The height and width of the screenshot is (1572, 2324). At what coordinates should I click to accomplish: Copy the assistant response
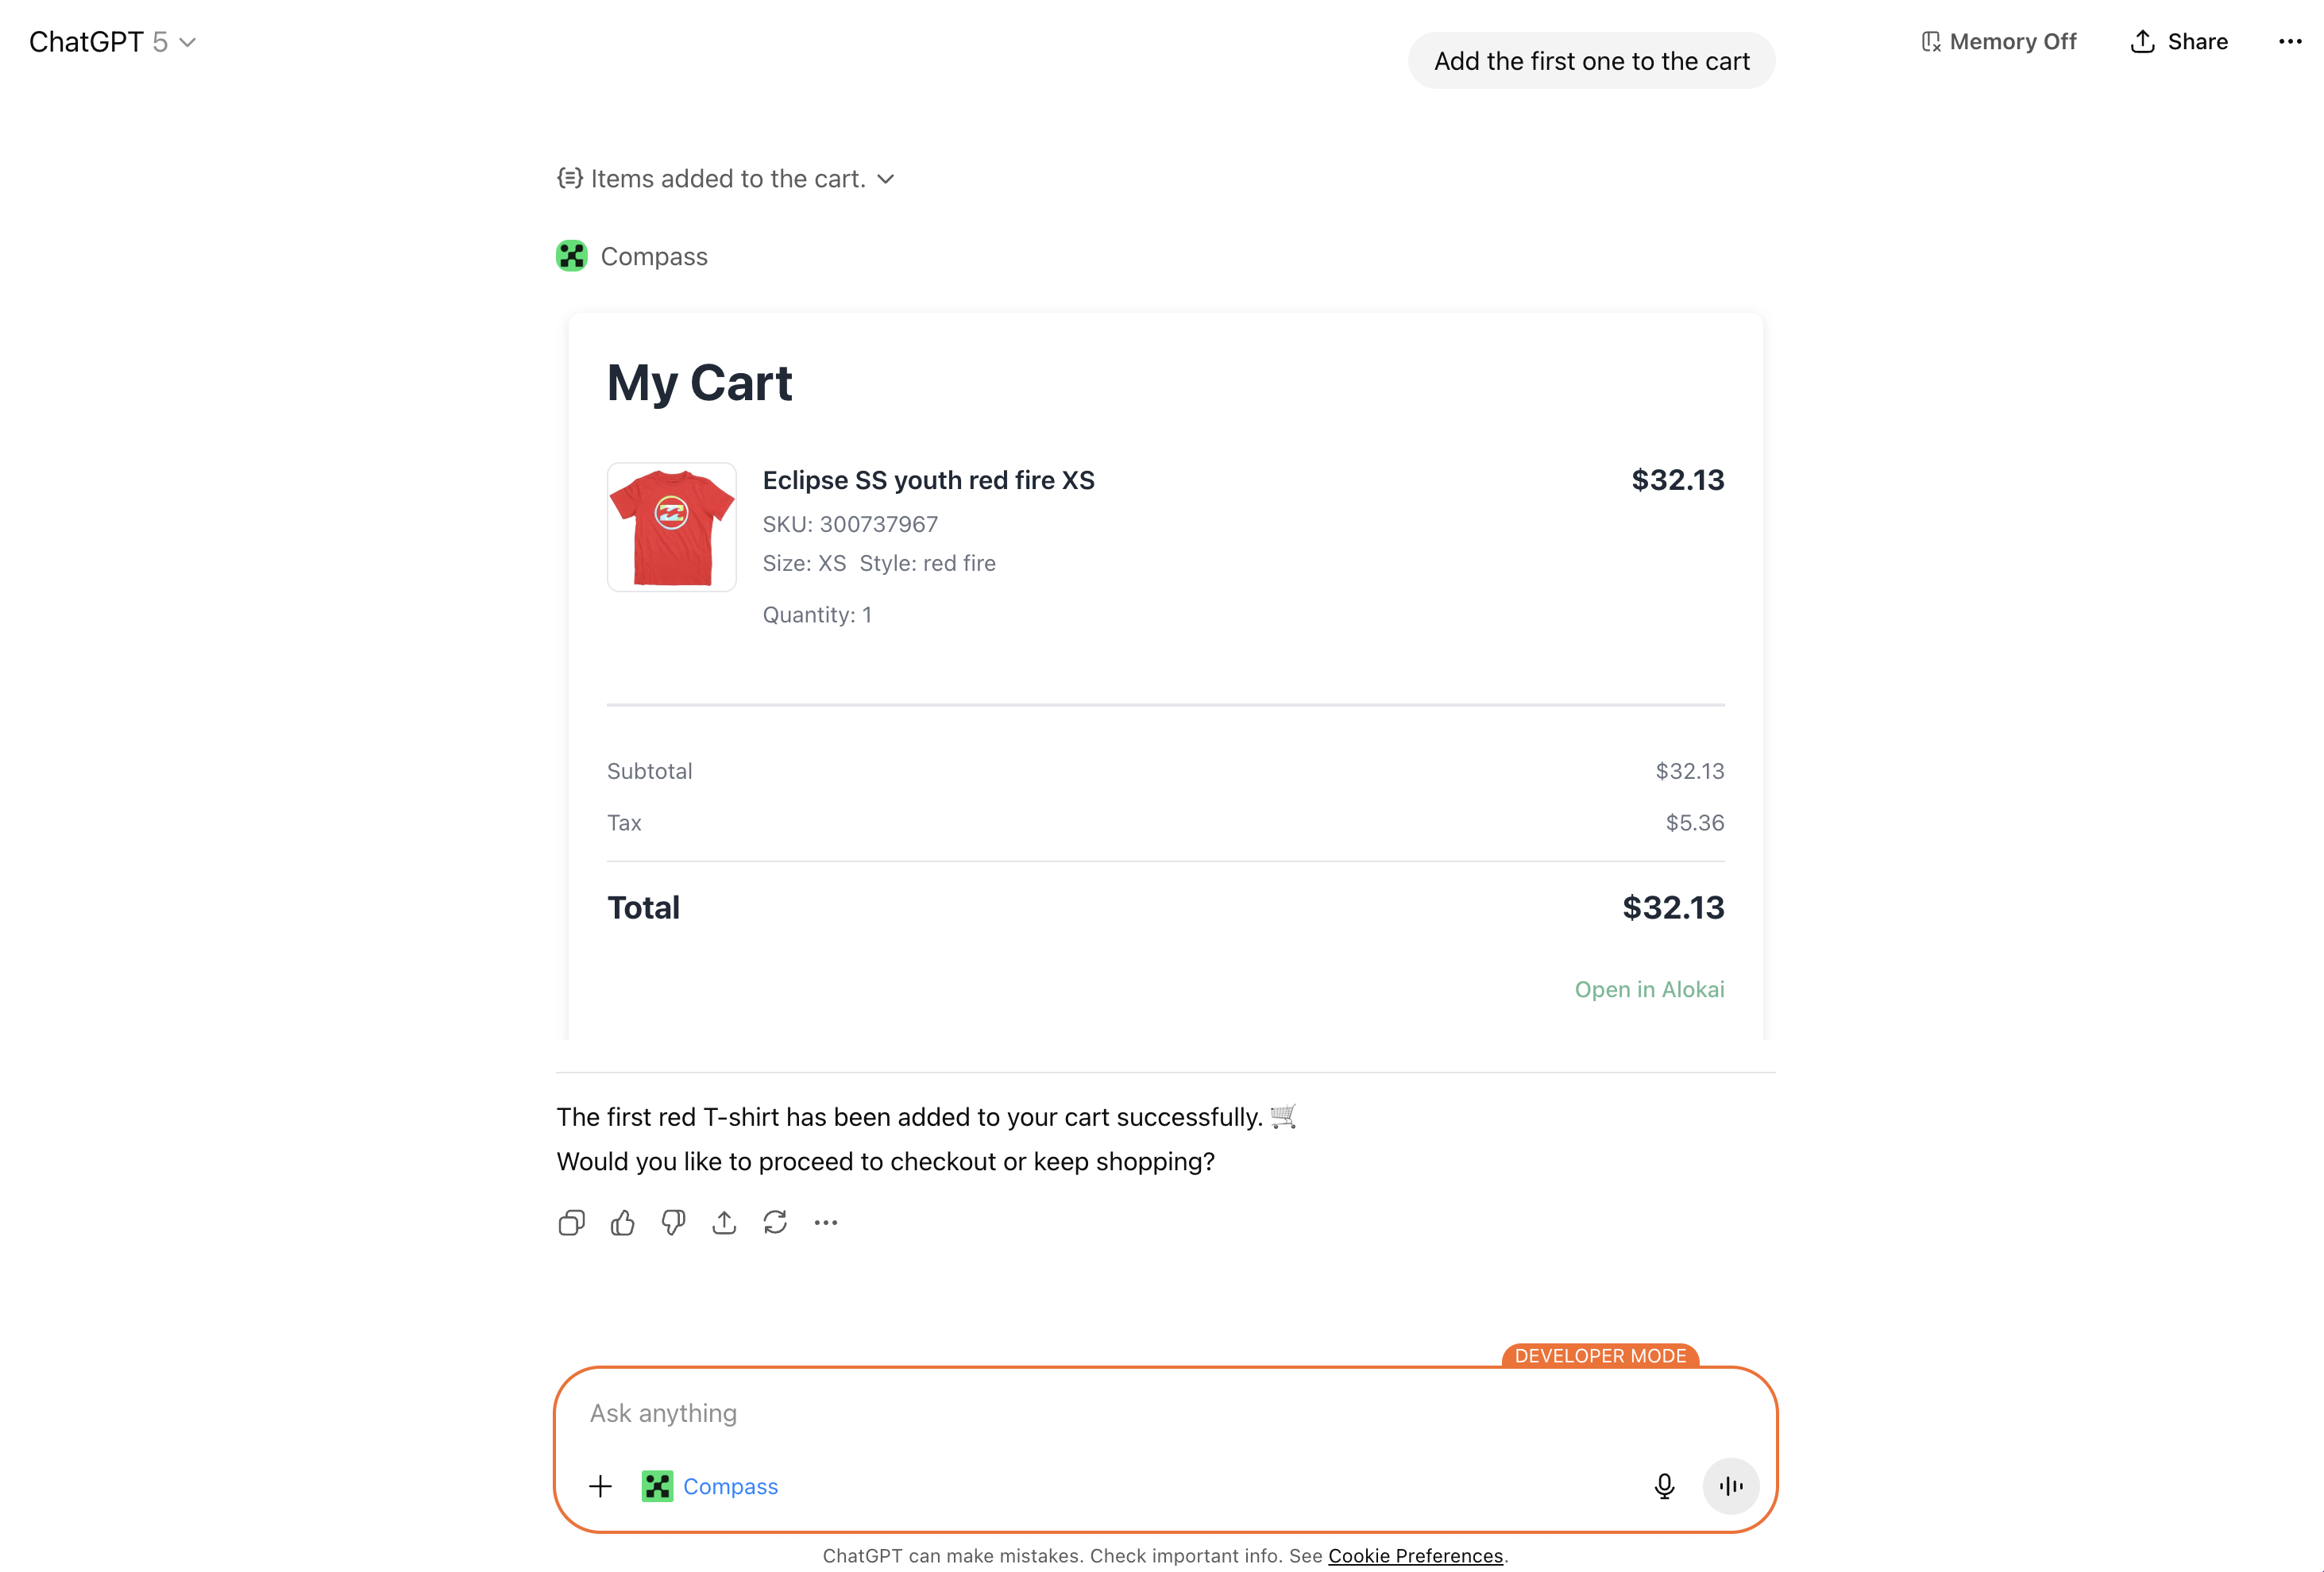571,1222
